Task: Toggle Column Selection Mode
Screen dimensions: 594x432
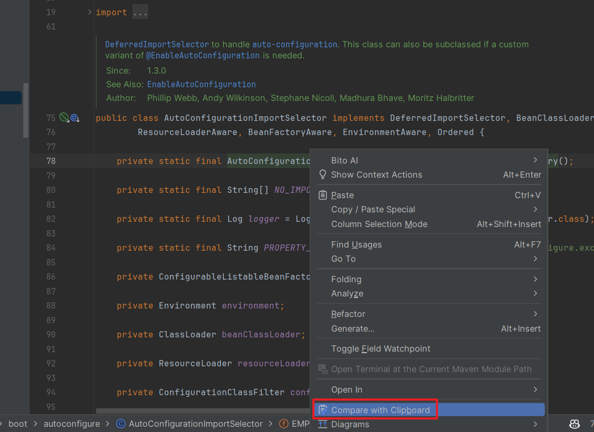Action: (x=379, y=224)
